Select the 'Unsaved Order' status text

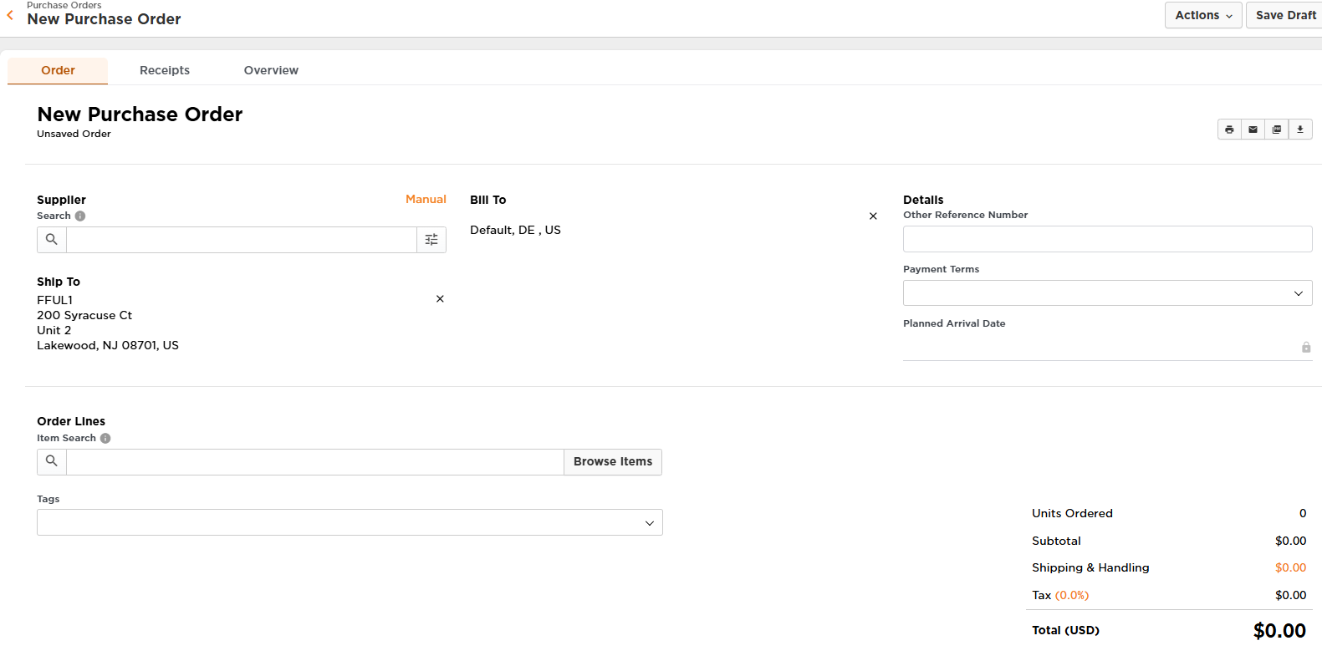pyautogui.click(x=74, y=134)
